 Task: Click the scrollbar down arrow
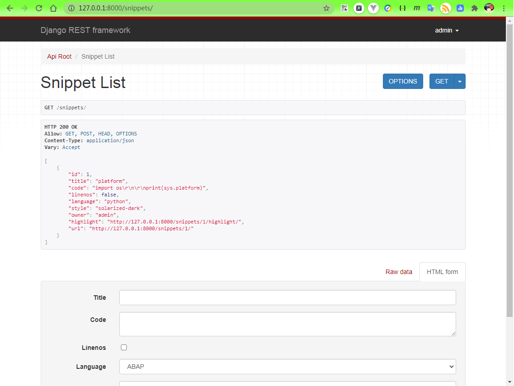click(509, 382)
